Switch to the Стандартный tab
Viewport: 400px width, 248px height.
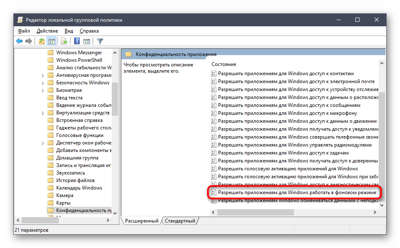click(x=179, y=220)
